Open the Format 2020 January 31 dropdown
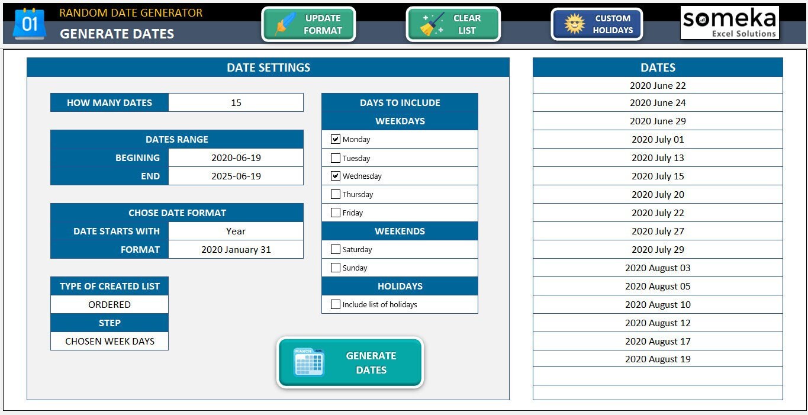Image resolution: width=808 pixels, height=415 pixels. pos(236,249)
